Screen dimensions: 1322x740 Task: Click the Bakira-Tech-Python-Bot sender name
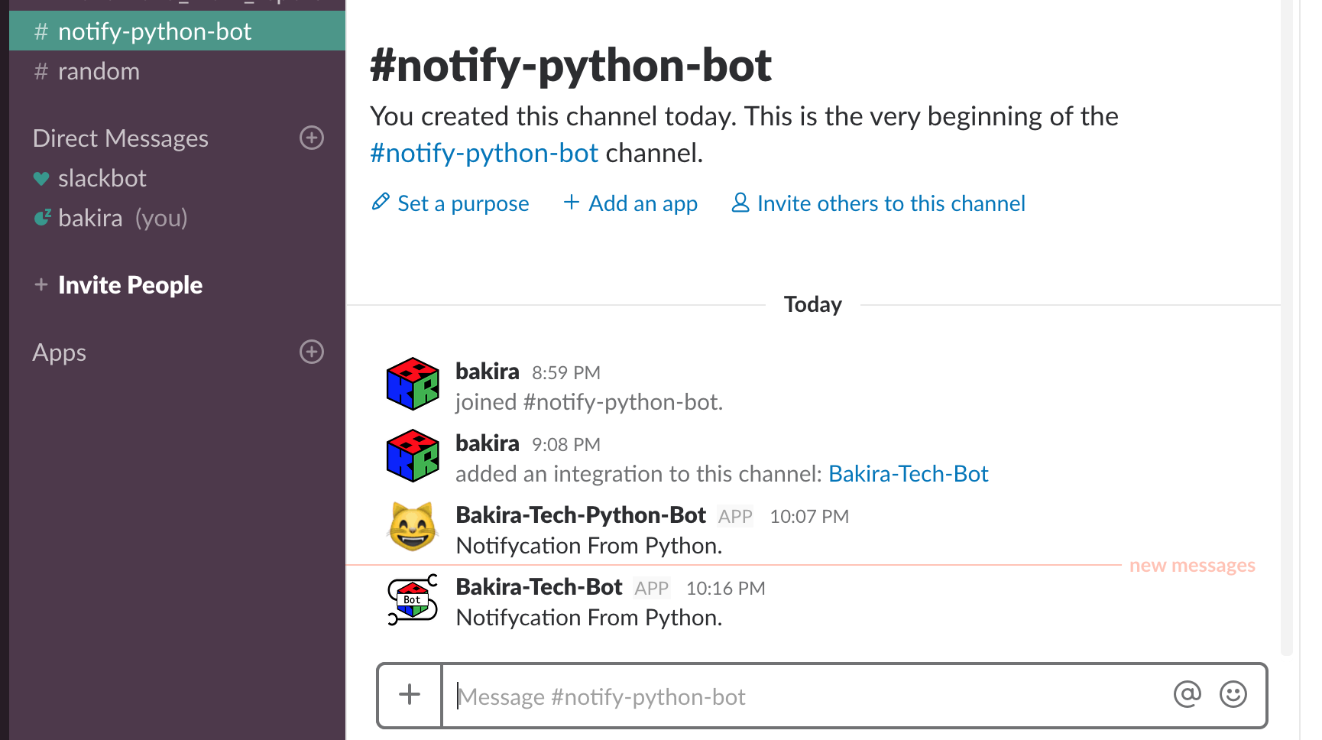tap(581, 515)
